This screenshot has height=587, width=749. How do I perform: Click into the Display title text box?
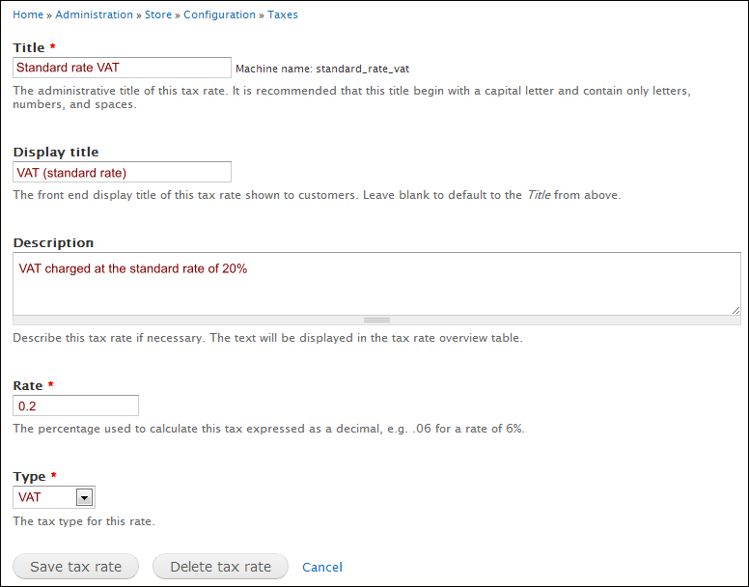point(122,172)
